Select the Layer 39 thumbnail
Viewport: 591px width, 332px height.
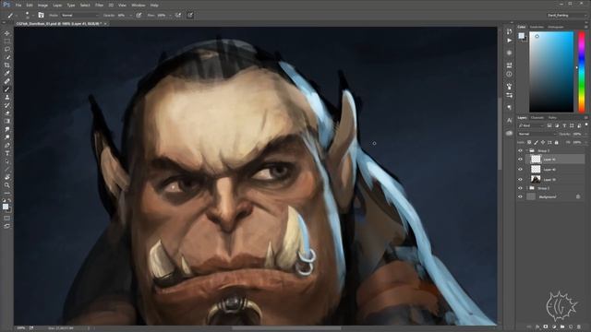536,180
